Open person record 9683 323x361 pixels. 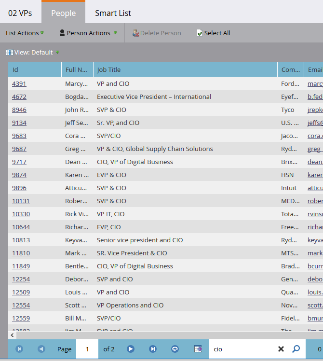19,136
